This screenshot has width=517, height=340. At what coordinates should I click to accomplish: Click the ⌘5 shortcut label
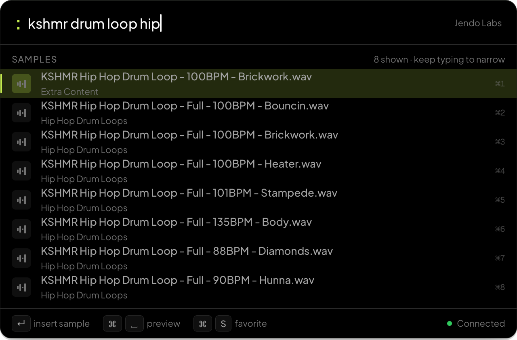coord(500,200)
